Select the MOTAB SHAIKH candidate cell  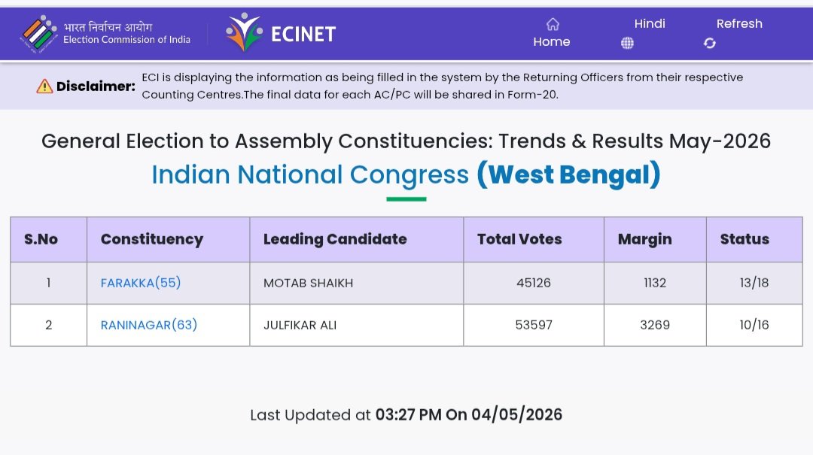(x=357, y=283)
